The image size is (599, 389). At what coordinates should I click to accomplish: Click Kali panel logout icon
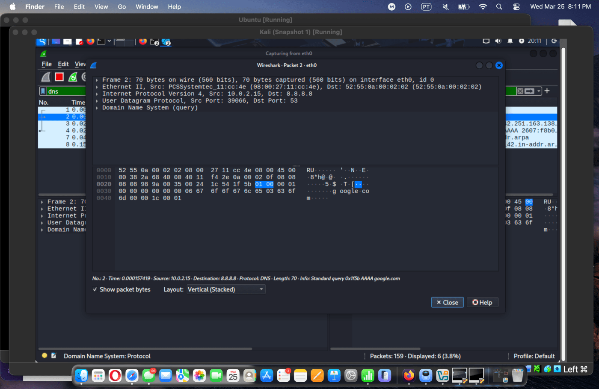[554, 41]
